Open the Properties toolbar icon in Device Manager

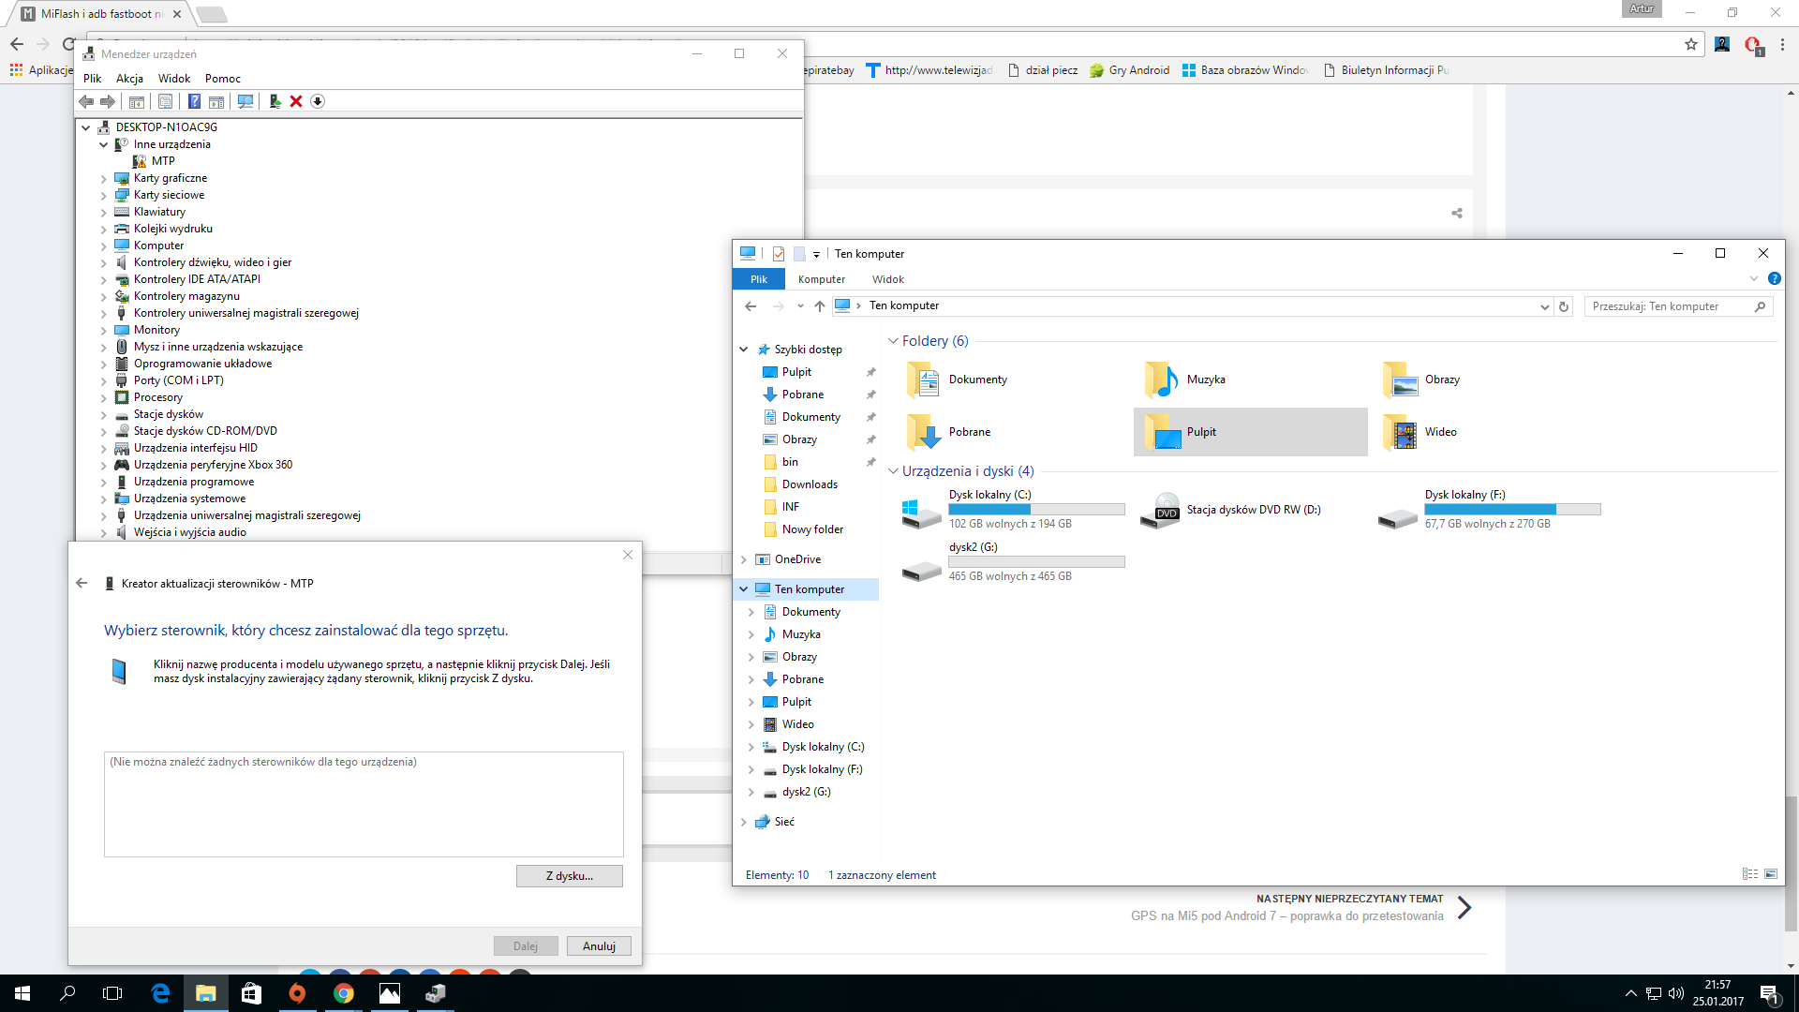pyautogui.click(x=166, y=101)
